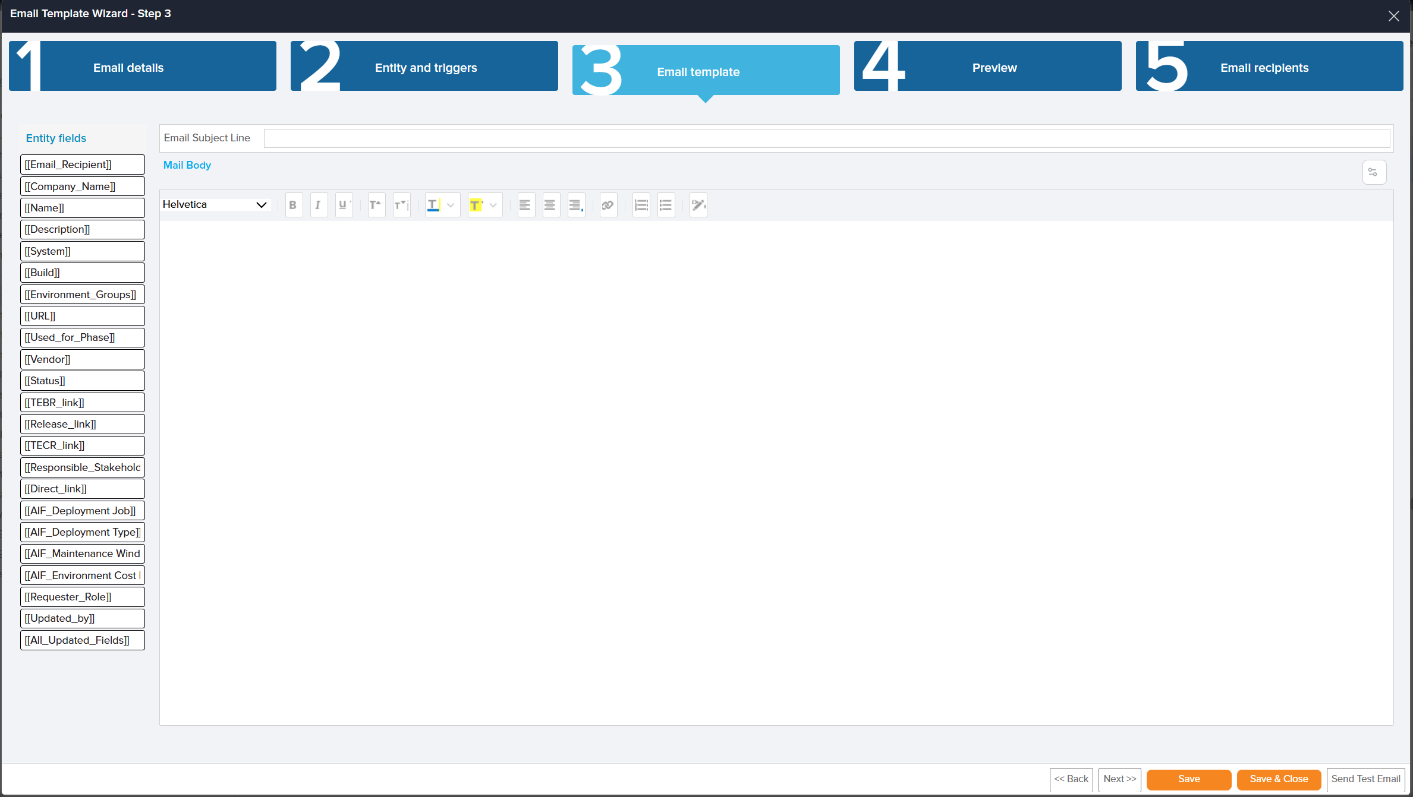1413x797 pixels.
Task: Click the clear formatting icon
Action: click(698, 205)
